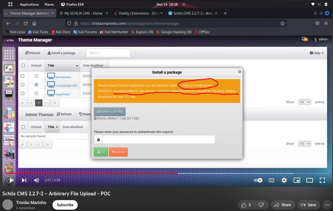The image size is (333, 211).
Task: Go to the browser home page
Action: pyautogui.click(x=34, y=23)
